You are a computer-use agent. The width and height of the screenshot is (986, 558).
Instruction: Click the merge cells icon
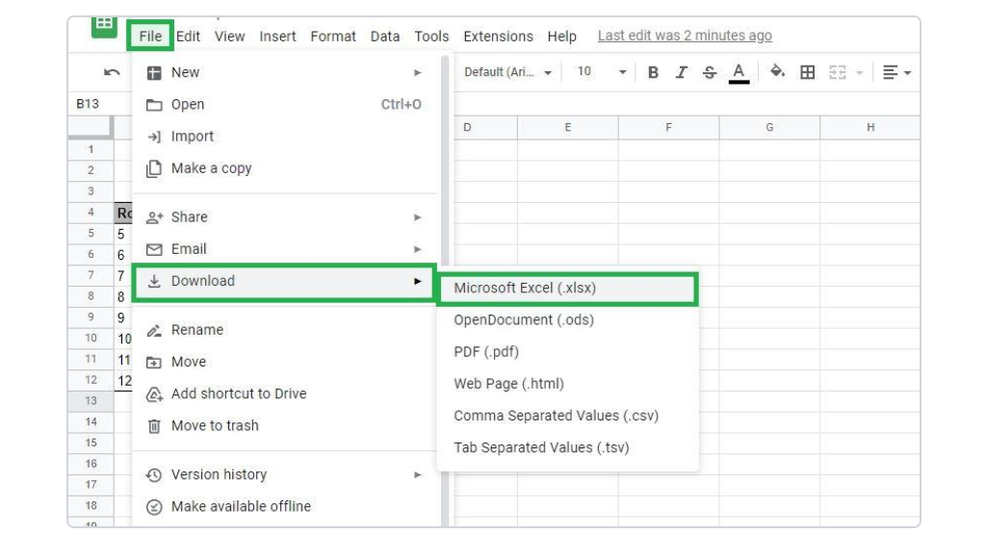(837, 73)
